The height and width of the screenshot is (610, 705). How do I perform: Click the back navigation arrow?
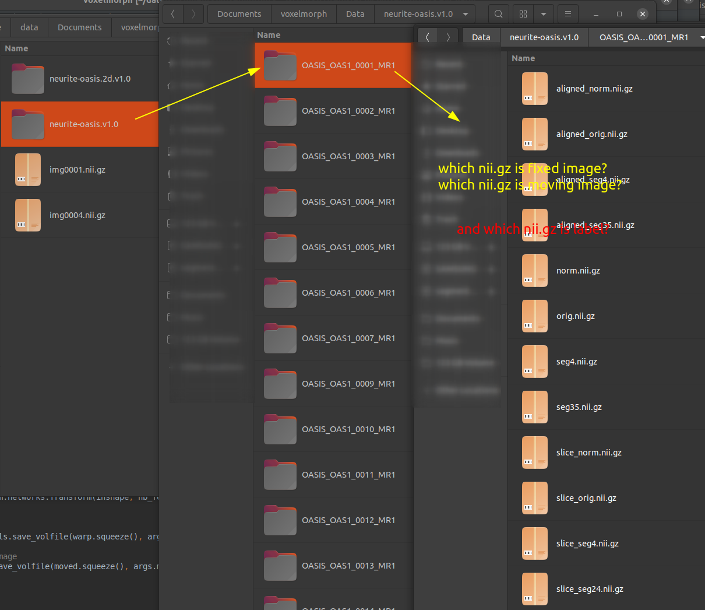[172, 13]
